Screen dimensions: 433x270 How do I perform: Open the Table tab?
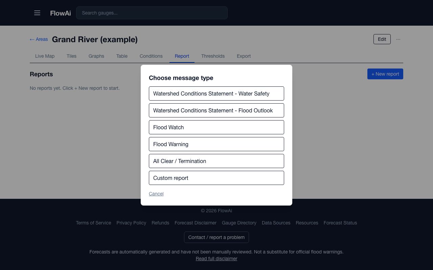[x=122, y=56]
